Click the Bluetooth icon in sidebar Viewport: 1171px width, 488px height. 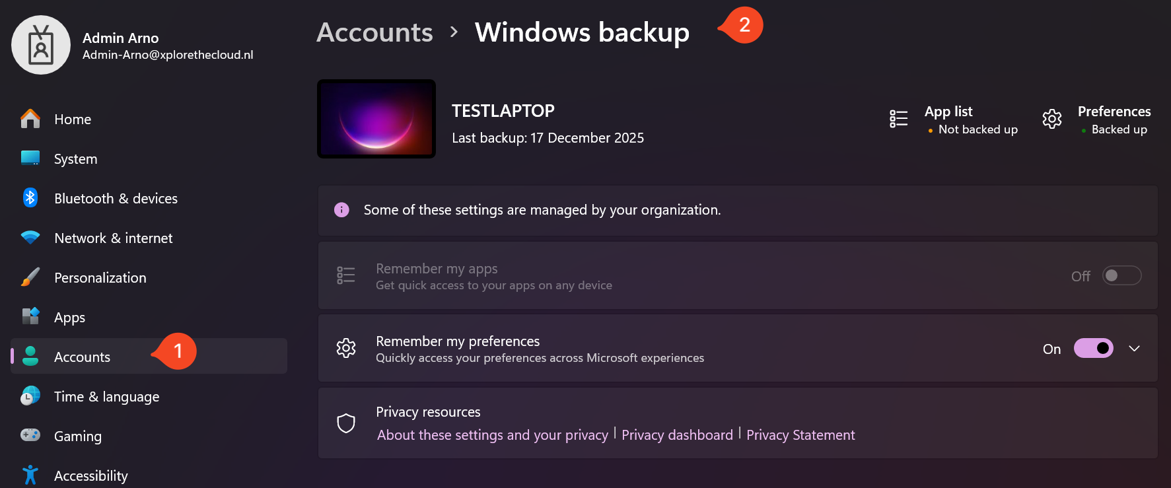pos(30,197)
